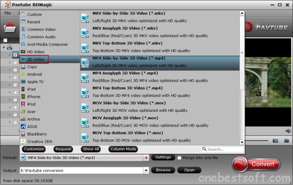This screenshot has height=185, width=293.
Task: Check the second title row checkbox
Action: point(15,62)
